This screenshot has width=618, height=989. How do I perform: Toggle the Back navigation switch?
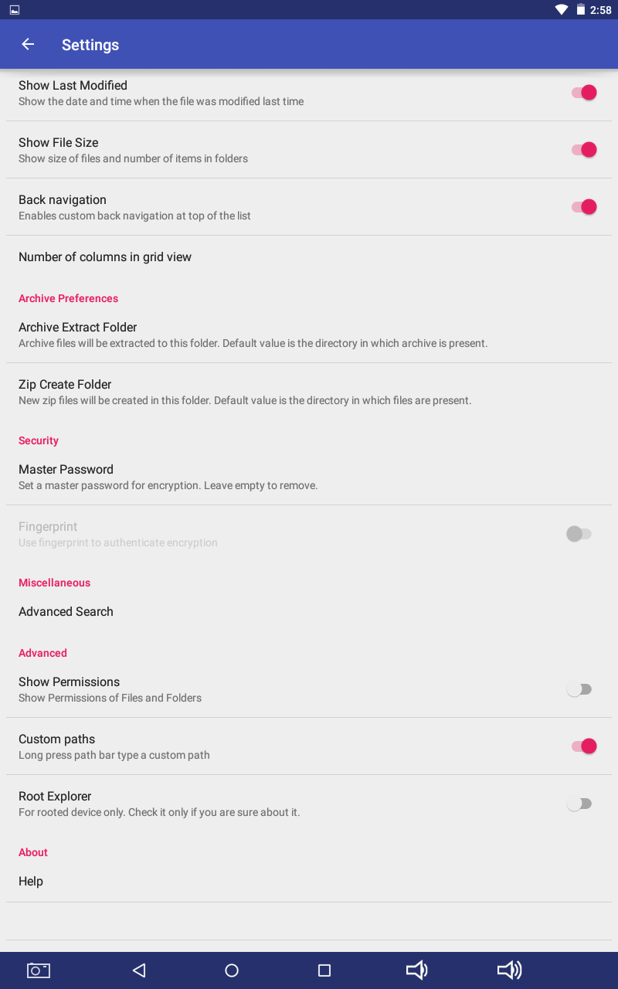click(x=583, y=207)
